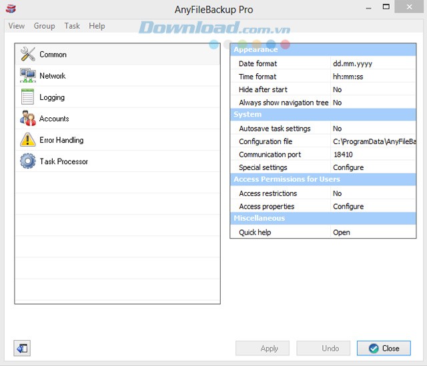Select the Error Handling category label
This screenshot has height=366, width=427.
61,140
